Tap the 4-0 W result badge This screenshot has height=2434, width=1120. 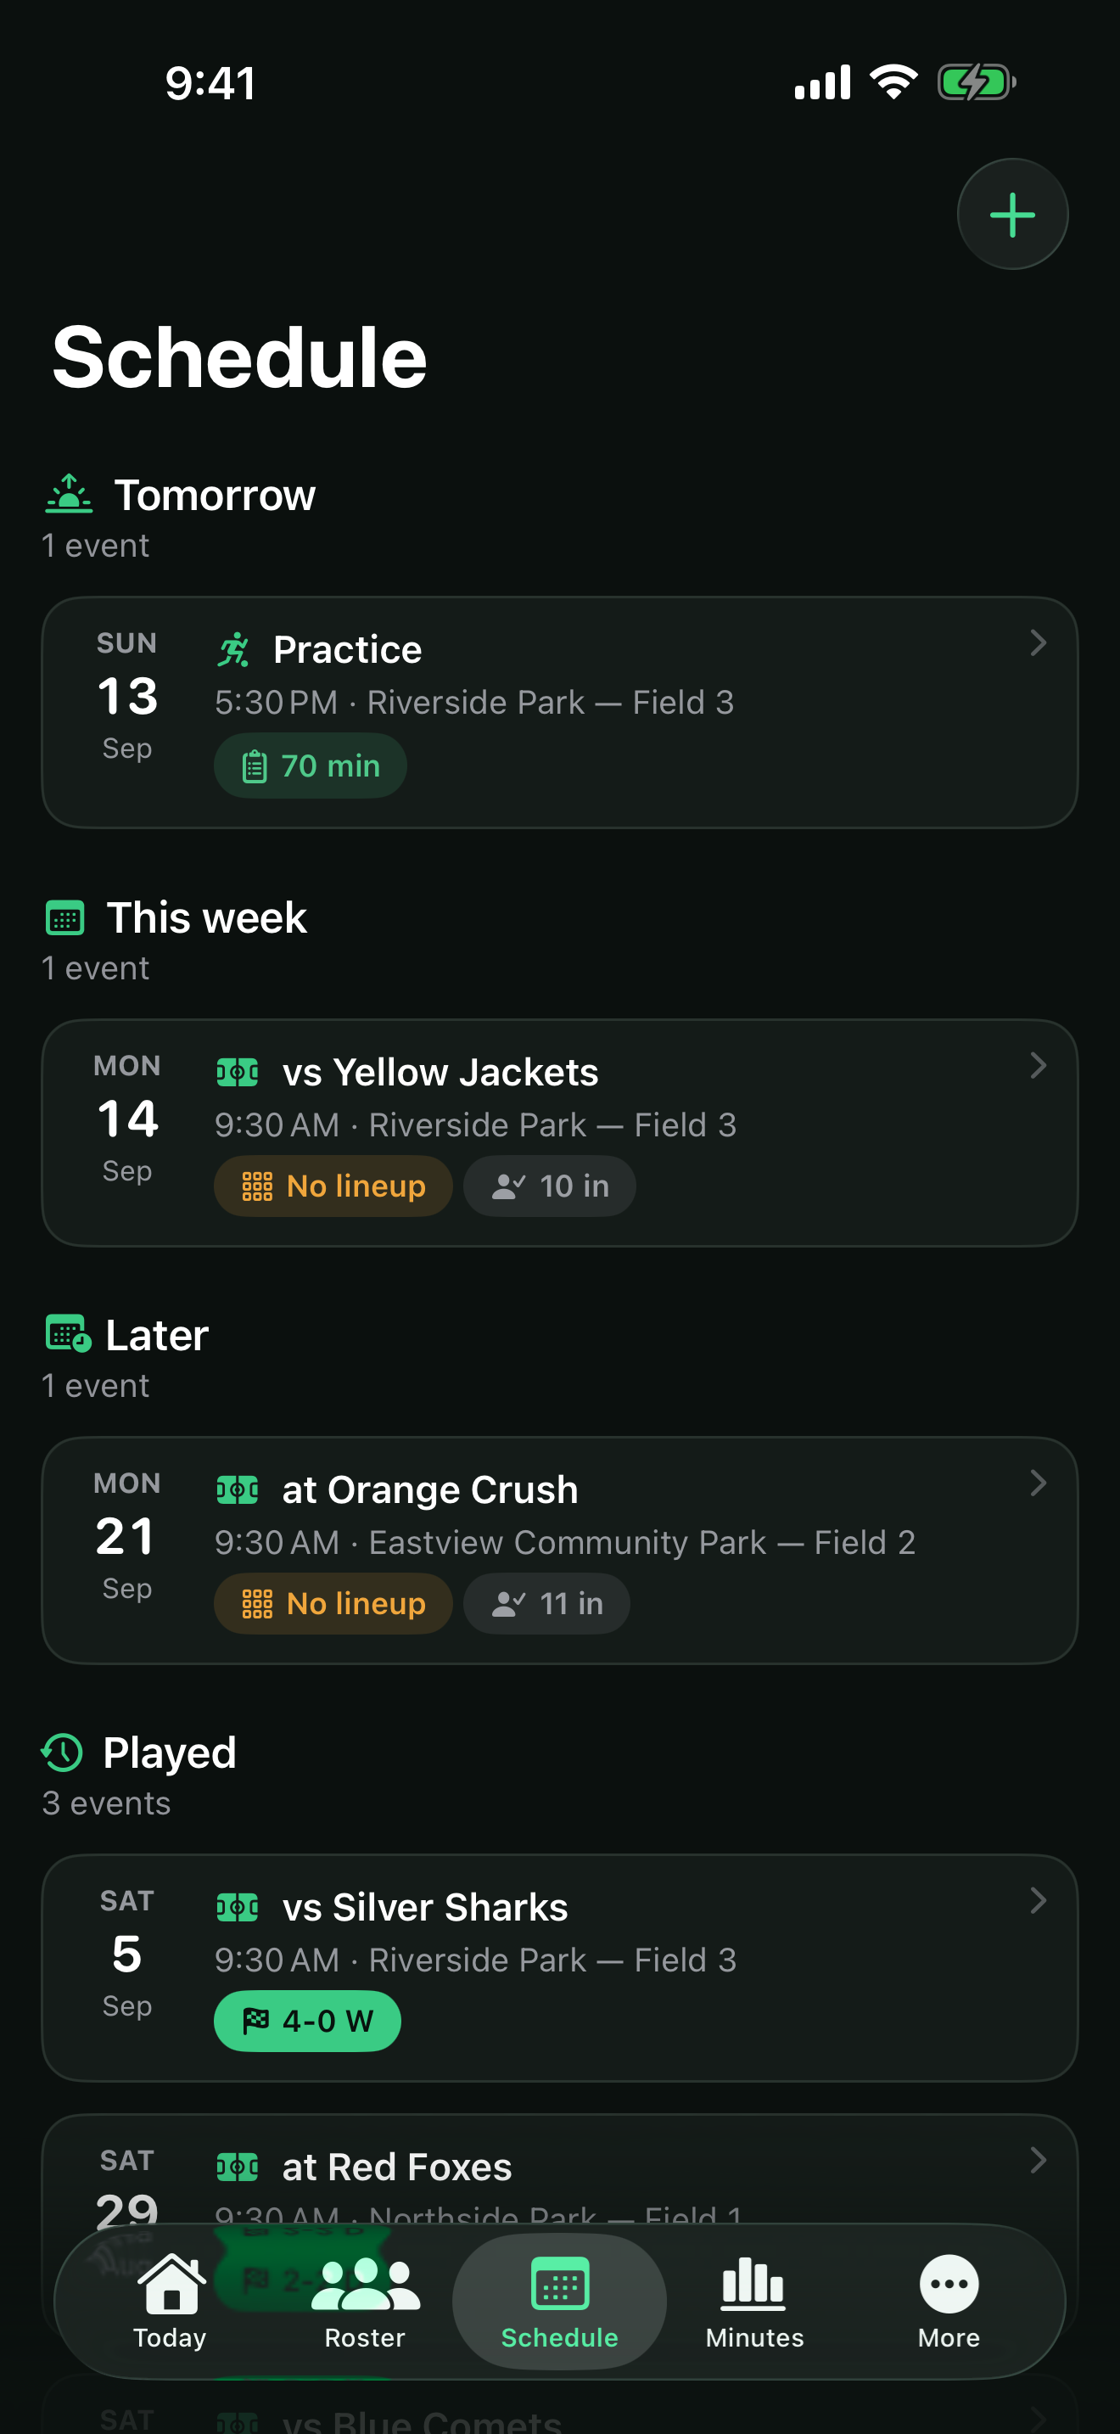(x=308, y=2021)
